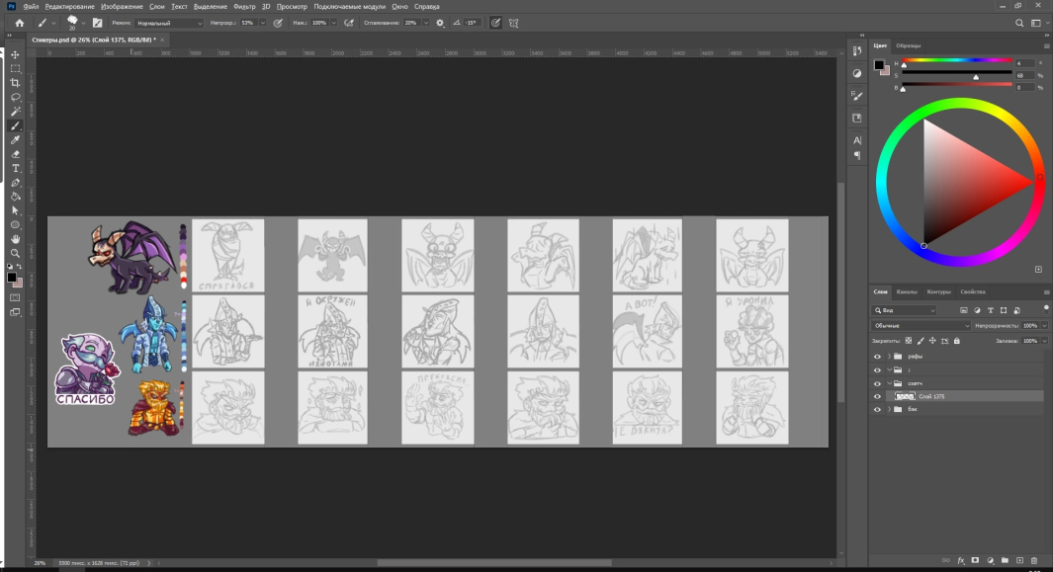Select the Rectangular Marquee tool
Image resolution: width=1053 pixels, height=572 pixels.
[15, 68]
